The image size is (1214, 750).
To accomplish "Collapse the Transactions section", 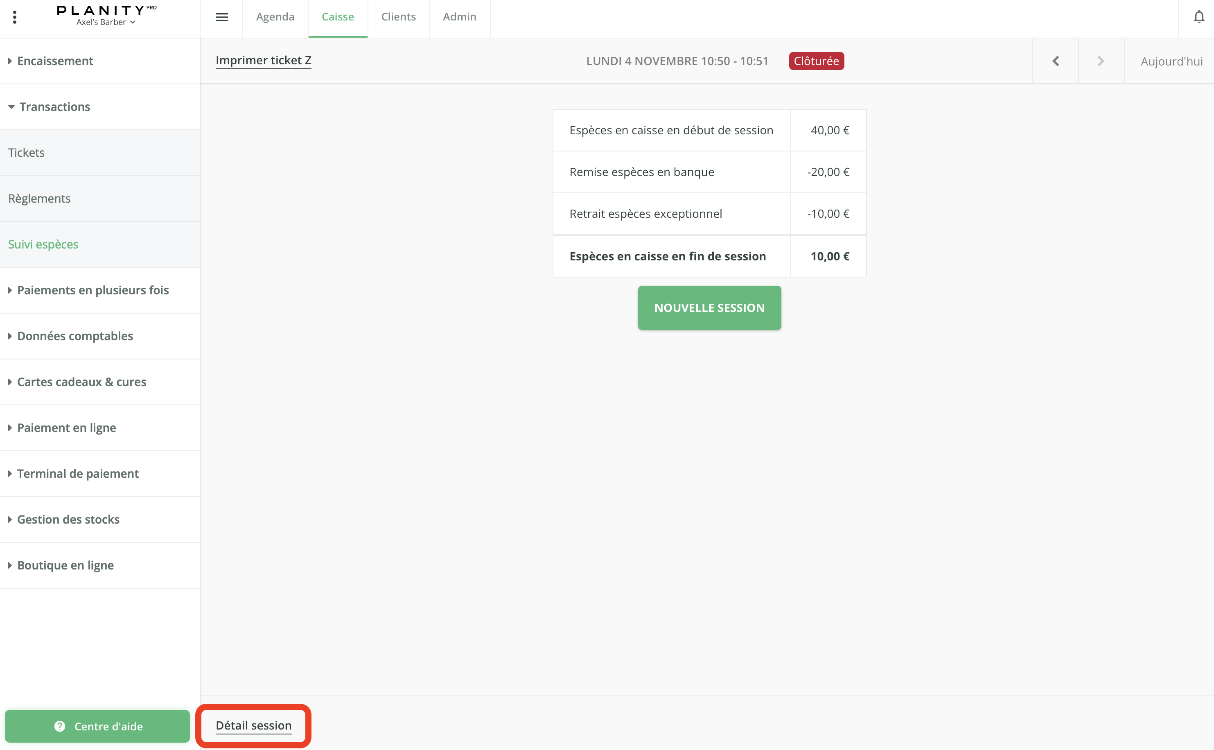I will point(54,107).
